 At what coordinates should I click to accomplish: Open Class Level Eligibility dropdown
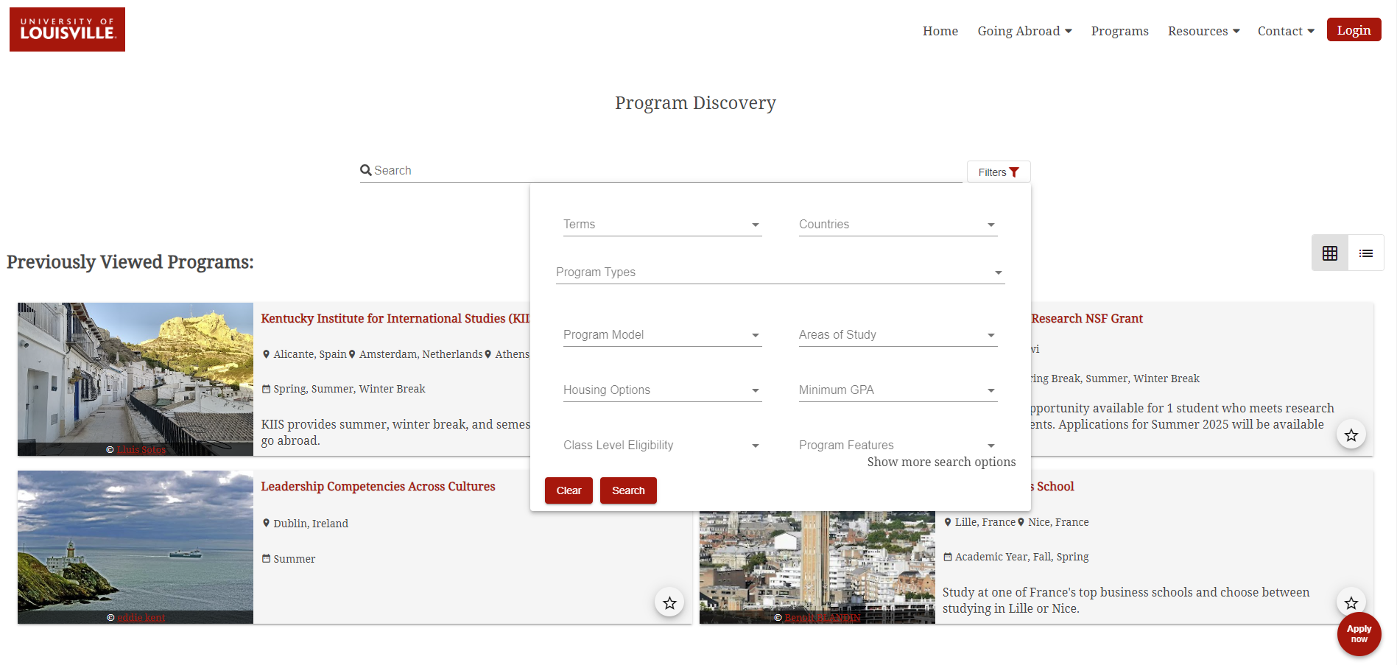pyautogui.click(x=662, y=445)
